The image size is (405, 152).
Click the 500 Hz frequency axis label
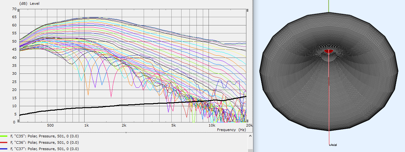[50, 125]
